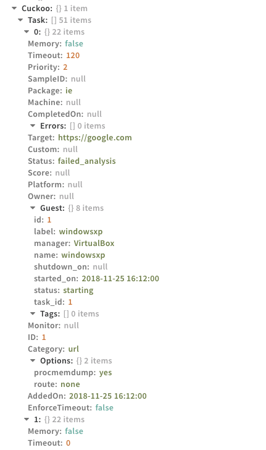Click the started_on timestamp value

coord(120,279)
